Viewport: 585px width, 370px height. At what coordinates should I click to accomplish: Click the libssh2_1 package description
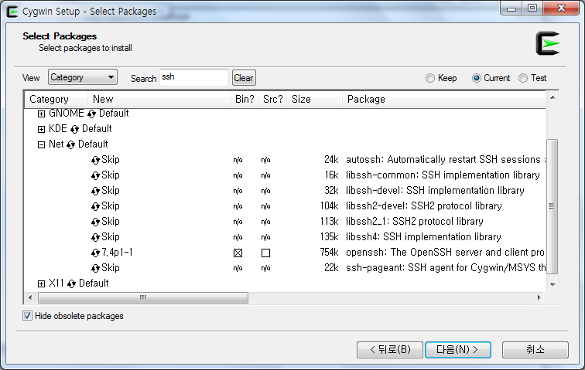click(415, 222)
